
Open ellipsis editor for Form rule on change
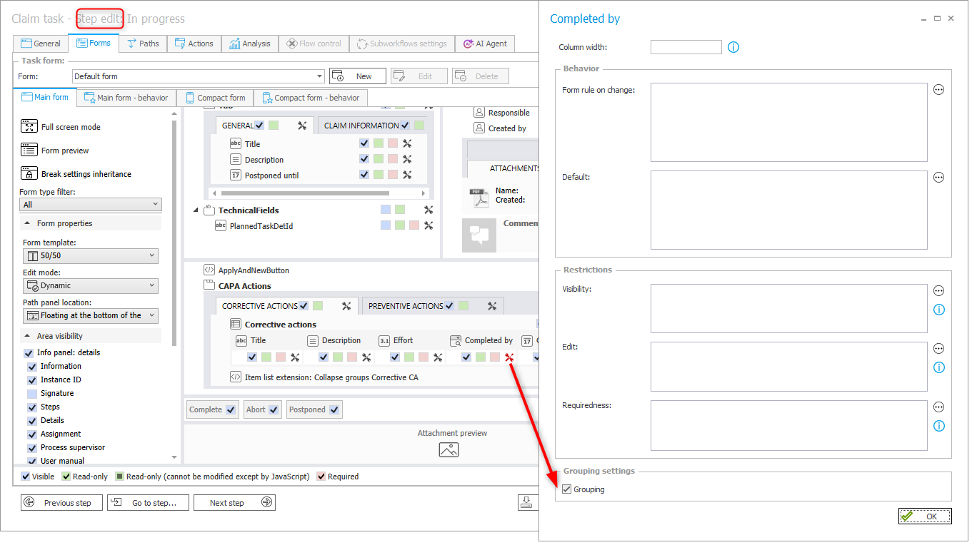click(938, 90)
